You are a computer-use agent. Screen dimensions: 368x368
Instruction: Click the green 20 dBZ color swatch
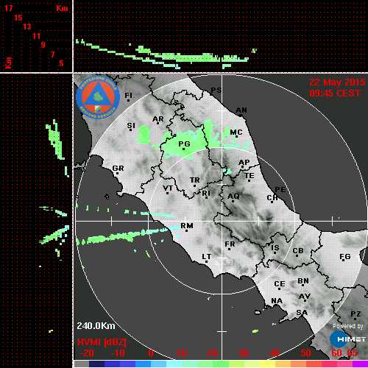220,364
